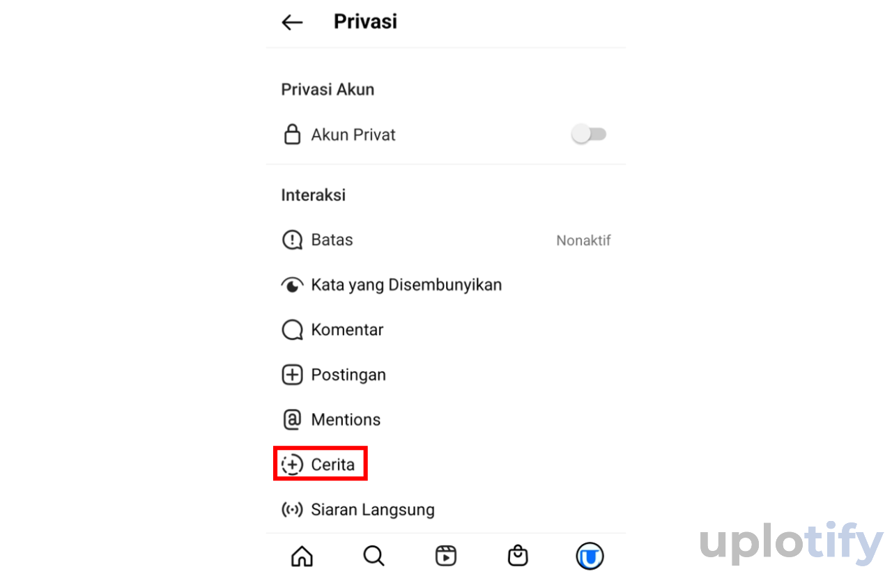Tap the Komentar speech bubble icon
Viewport: 892px width, 576px height.
pos(292,330)
